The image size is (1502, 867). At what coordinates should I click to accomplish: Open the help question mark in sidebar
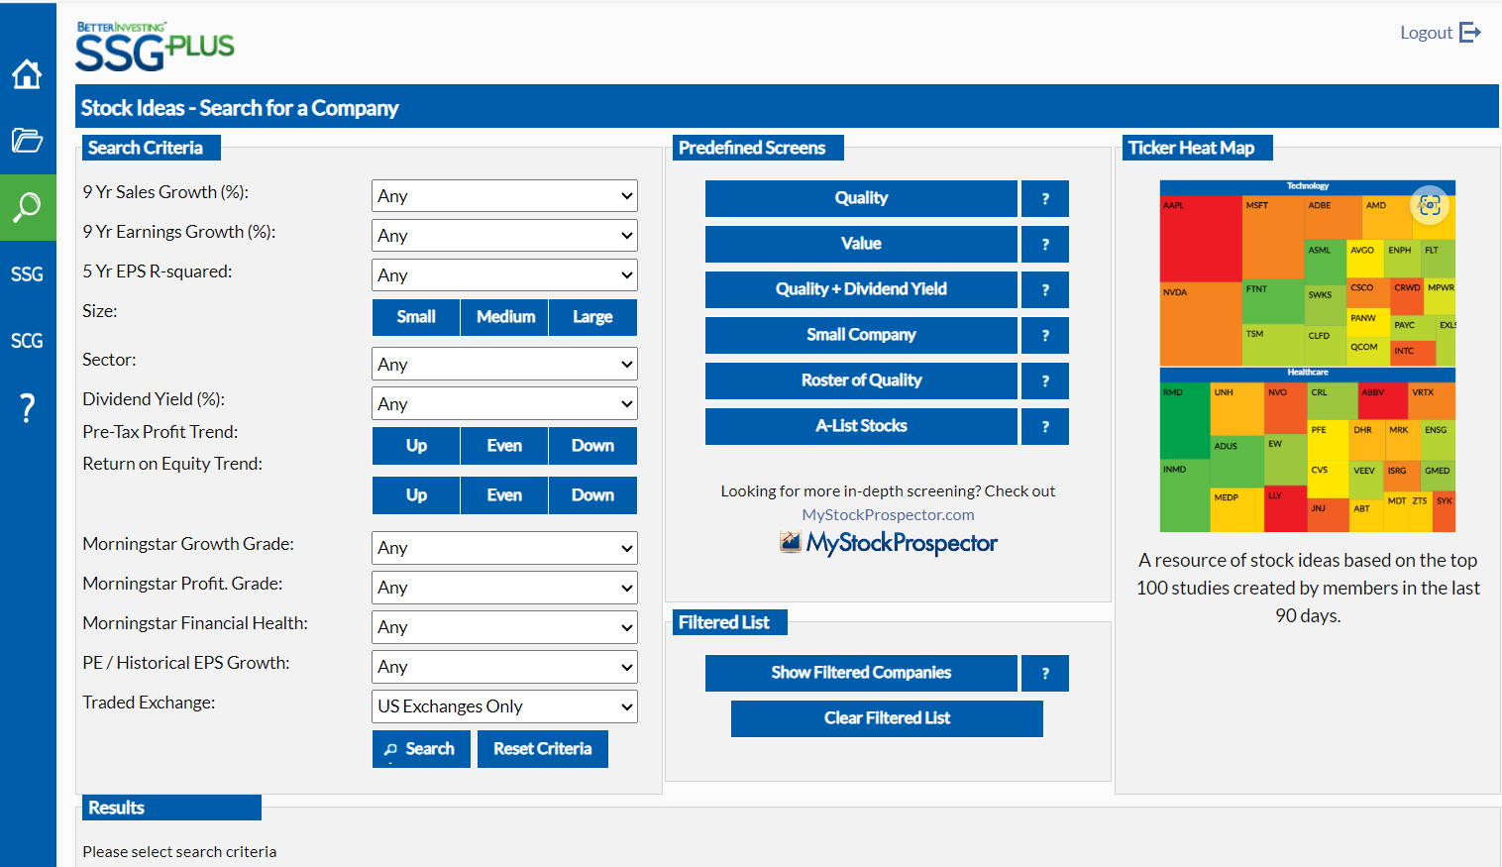[27, 407]
